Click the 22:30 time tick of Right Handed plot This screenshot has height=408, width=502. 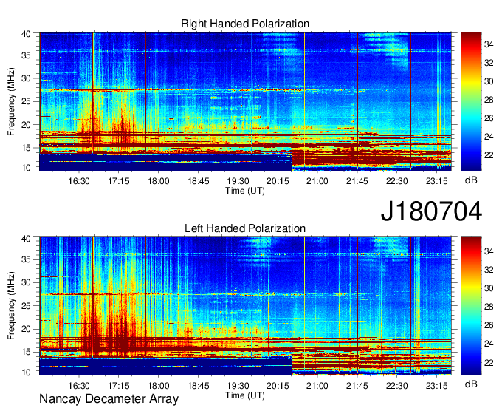(x=396, y=181)
